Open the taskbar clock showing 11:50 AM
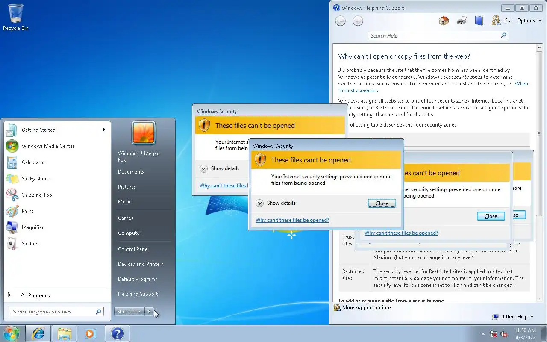Viewport: 547px width, 342px height. click(525, 333)
